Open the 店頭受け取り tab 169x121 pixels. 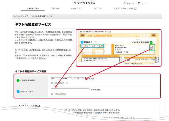[75, 8]
